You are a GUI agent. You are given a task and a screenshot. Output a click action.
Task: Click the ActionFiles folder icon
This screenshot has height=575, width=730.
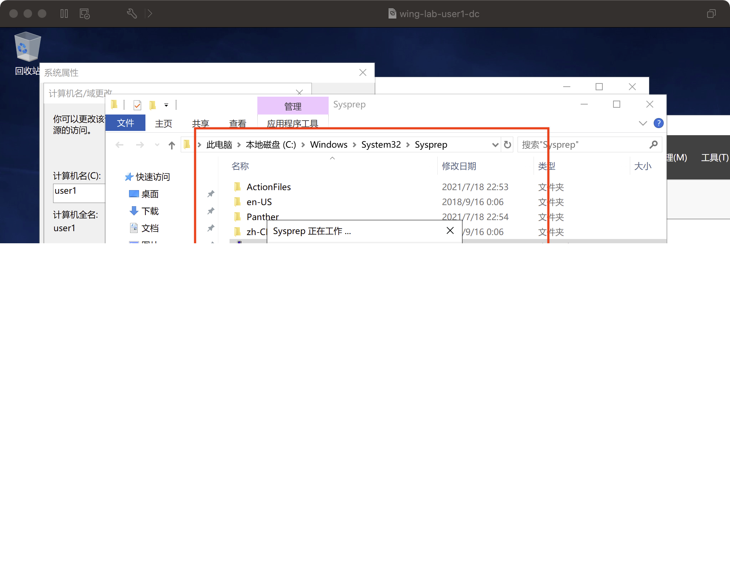pos(238,187)
